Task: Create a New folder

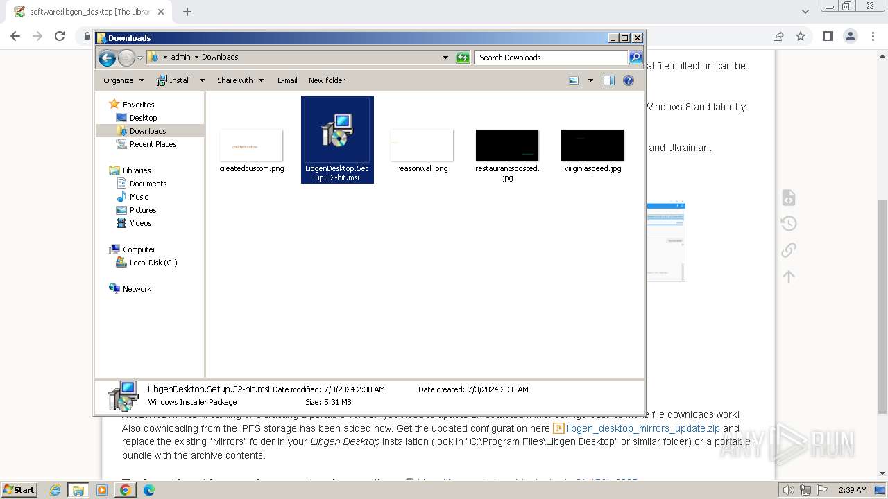Action: click(327, 80)
